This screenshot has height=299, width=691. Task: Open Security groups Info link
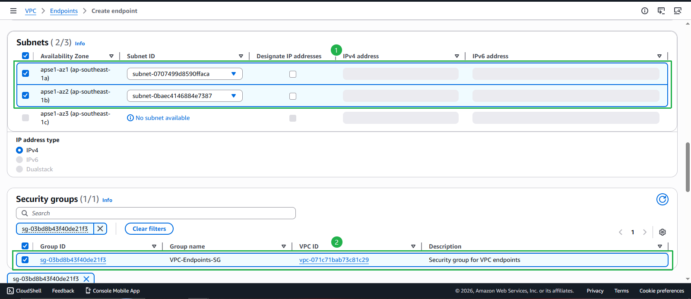point(107,200)
